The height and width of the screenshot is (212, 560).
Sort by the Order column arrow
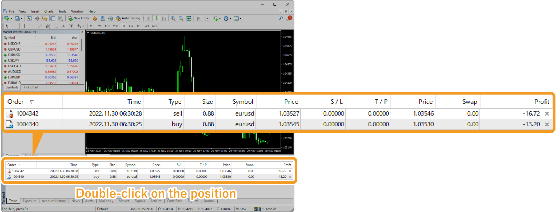click(x=31, y=102)
